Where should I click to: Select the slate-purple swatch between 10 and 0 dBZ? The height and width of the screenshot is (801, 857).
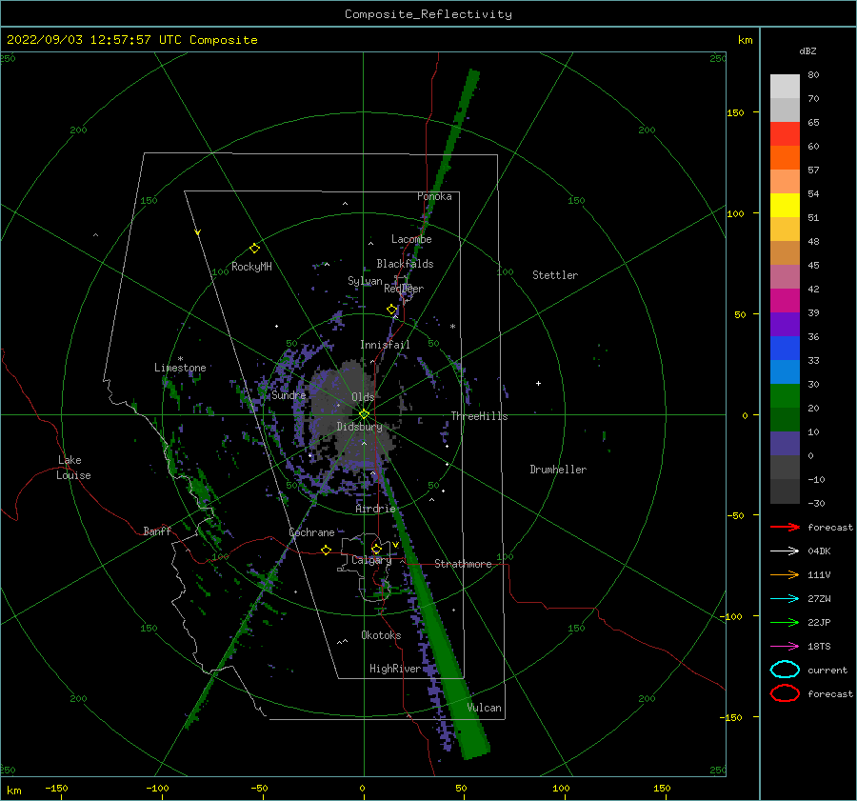click(x=785, y=444)
